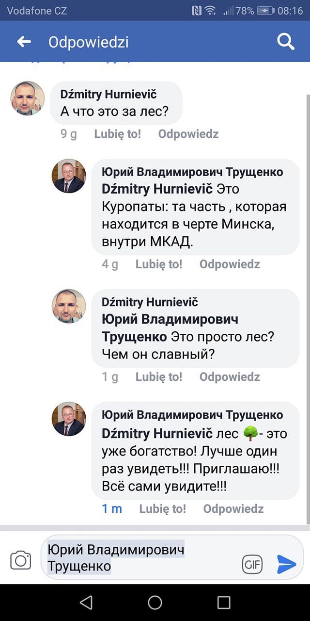Reply to the newest comment from 1 m ago
This screenshot has height=621, width=310.
pyautogui.click(x=233, y=509)
